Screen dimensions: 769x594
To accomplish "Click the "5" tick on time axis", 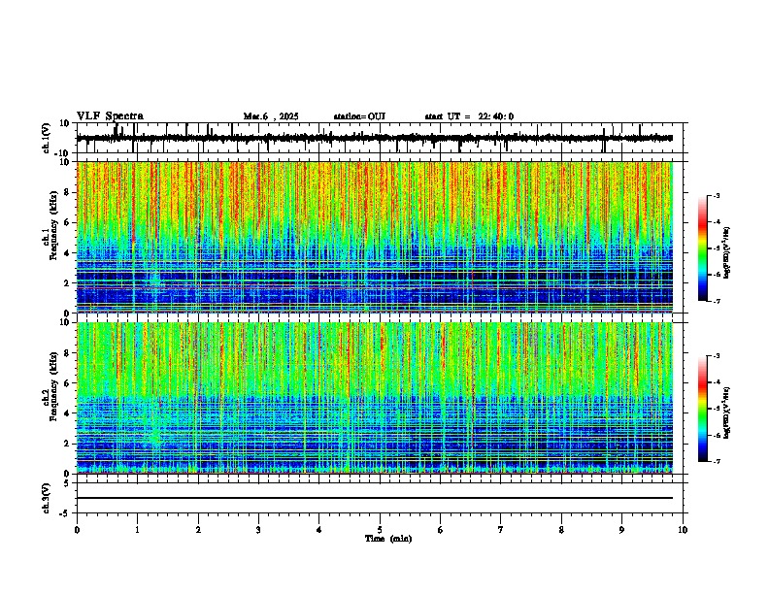I will [x=380, y=530].
